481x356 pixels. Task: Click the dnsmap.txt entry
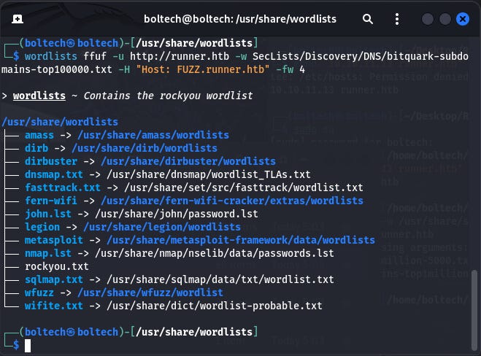[x=54, y=175]
